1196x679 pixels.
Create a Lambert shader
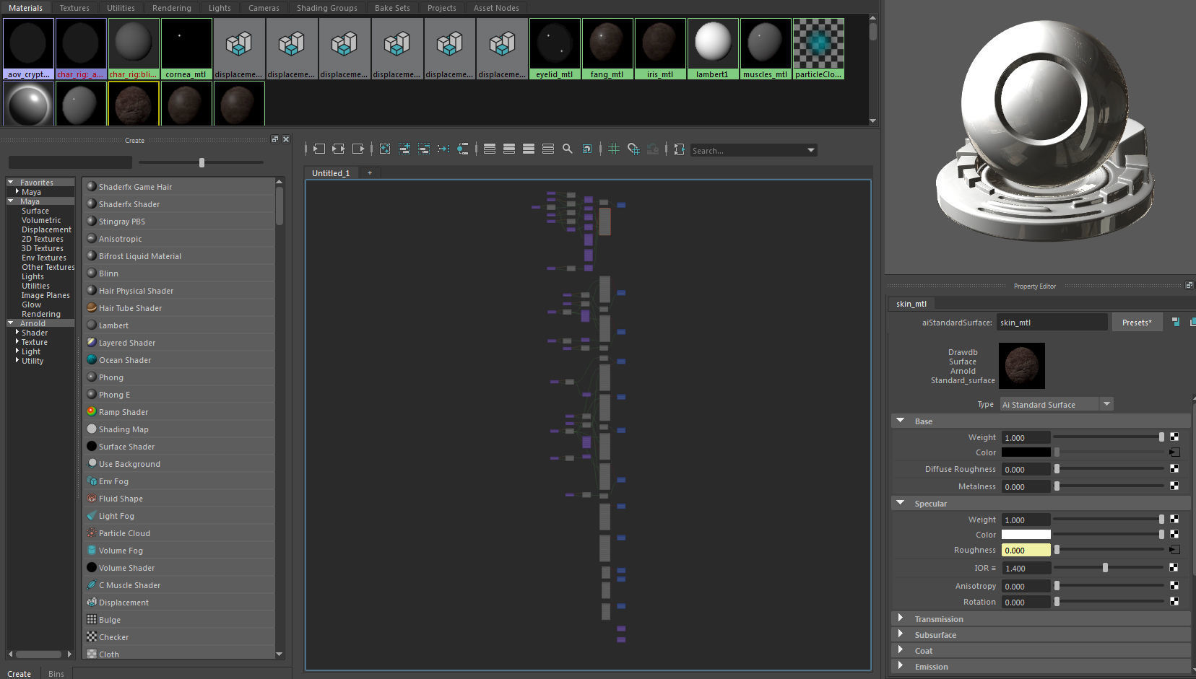[178, 325]
